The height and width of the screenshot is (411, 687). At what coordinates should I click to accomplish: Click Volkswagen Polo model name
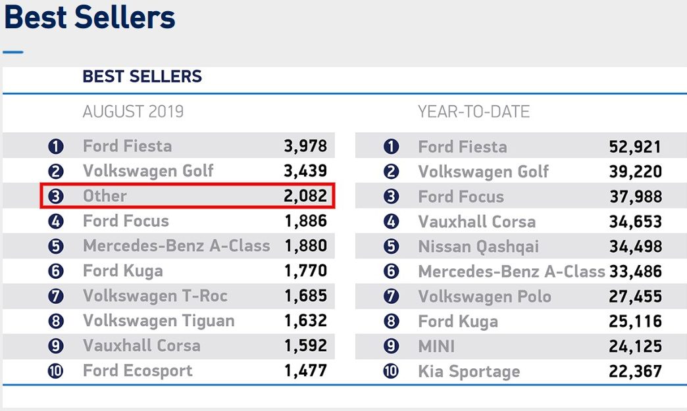tap(484, 297)
